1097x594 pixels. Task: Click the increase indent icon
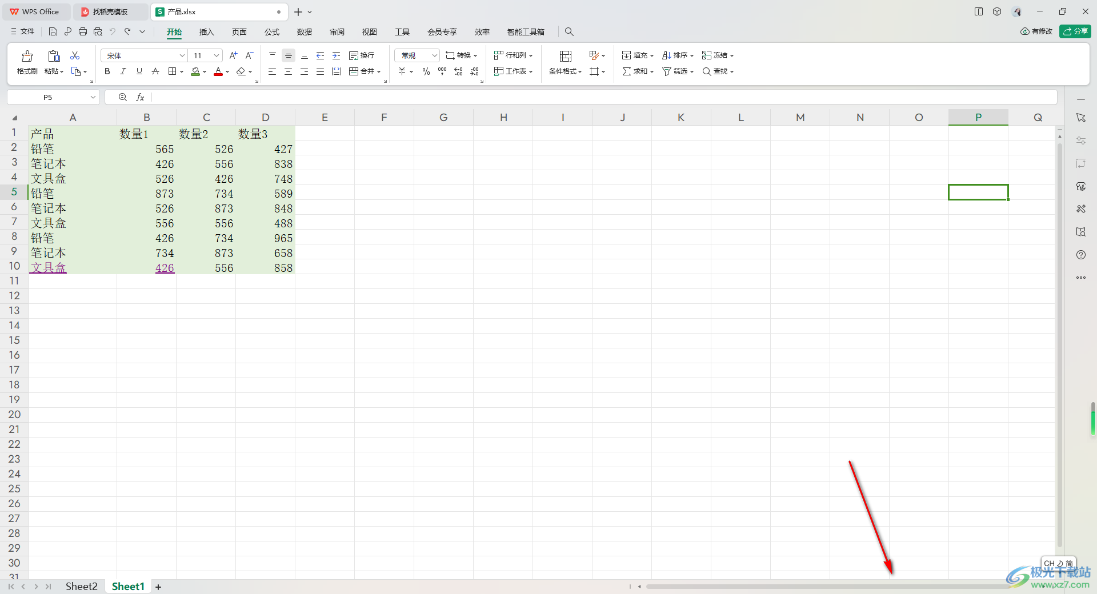coord(337,55)
